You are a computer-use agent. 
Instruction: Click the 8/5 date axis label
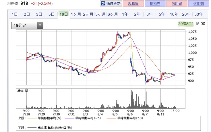(115, 114)
